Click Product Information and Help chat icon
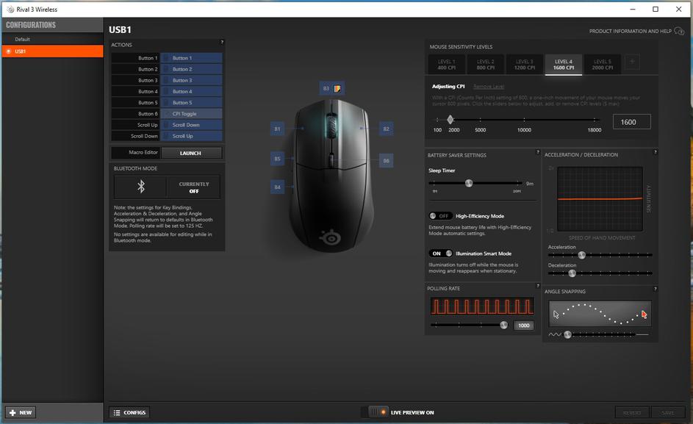Screen dimensions: 693x424 click(x=680, y=32)
